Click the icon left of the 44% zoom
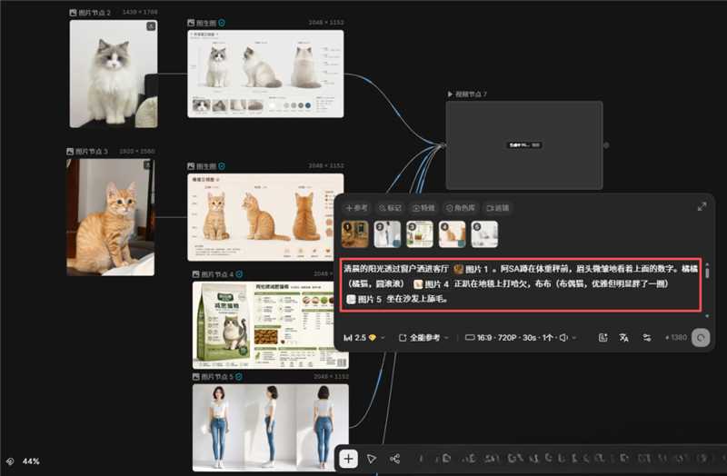 [x=10, y=461]
